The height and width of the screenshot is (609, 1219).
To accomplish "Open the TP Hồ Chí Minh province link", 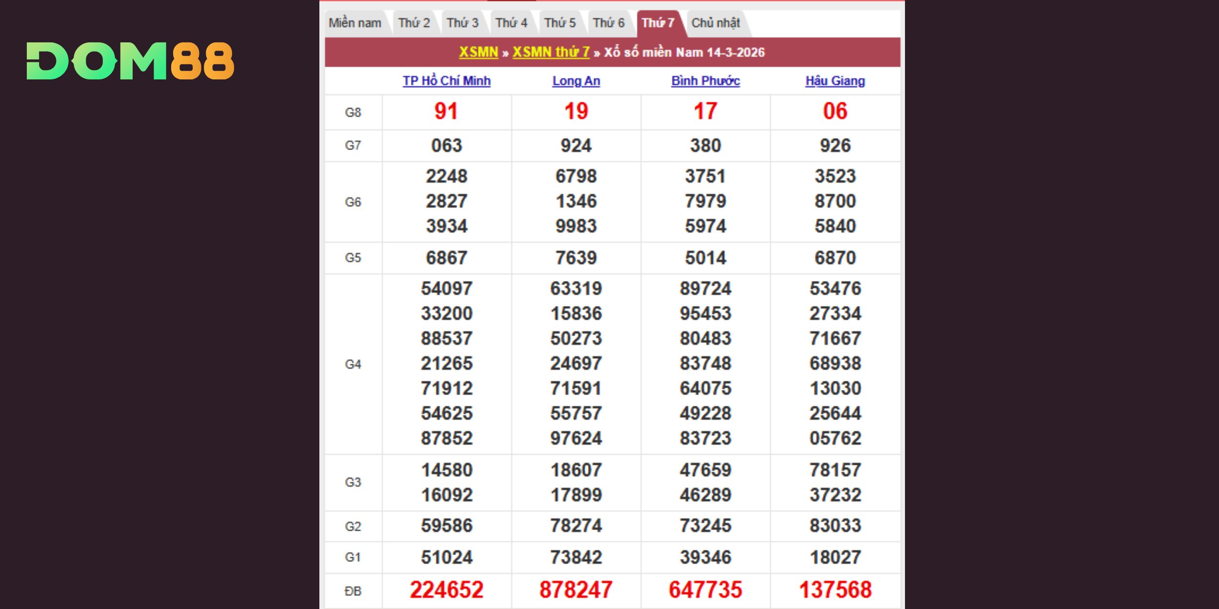I will click(x=446, y=81).
